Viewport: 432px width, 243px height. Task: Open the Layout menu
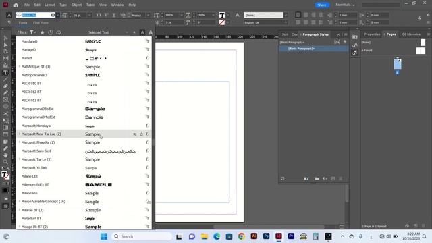click(x=49, y=5)
